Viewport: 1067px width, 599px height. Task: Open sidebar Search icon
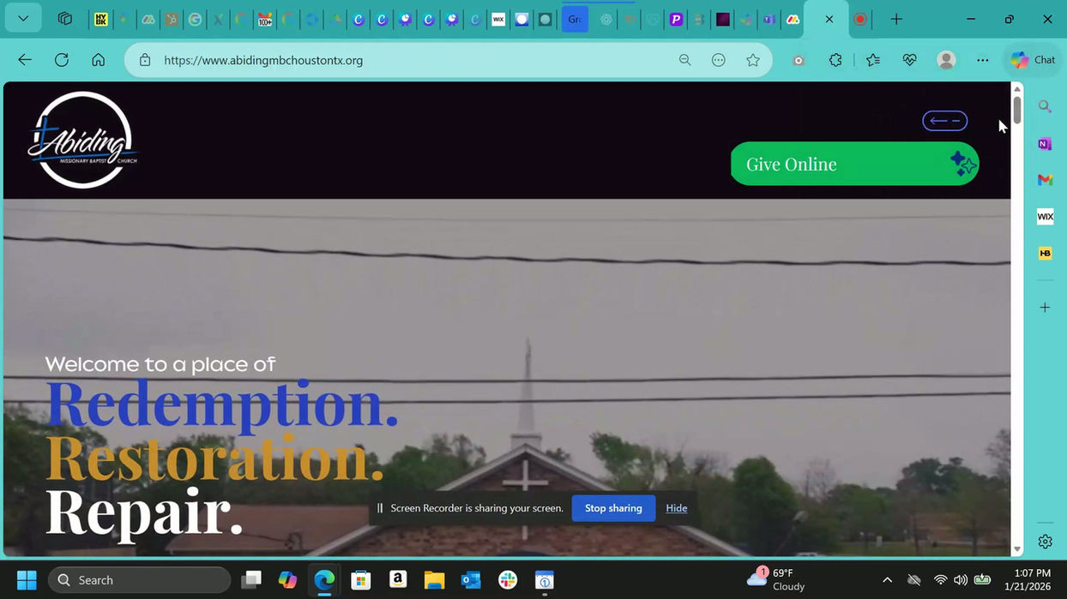[1045, 106]
